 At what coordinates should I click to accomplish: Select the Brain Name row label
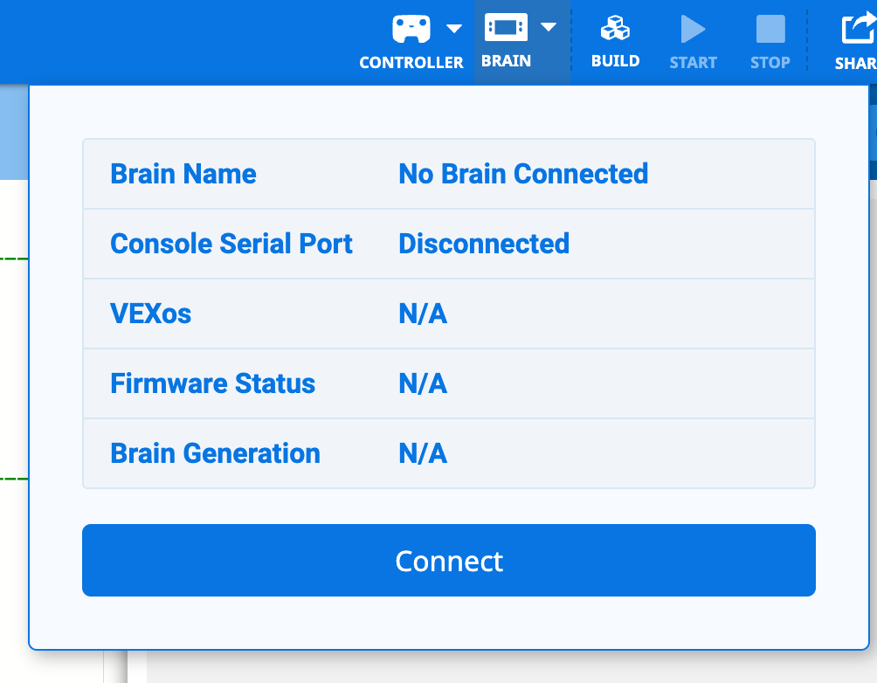(x=183, y=174)
